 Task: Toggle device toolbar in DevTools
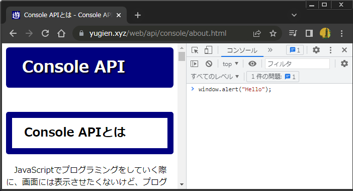(x=209, y=50)
